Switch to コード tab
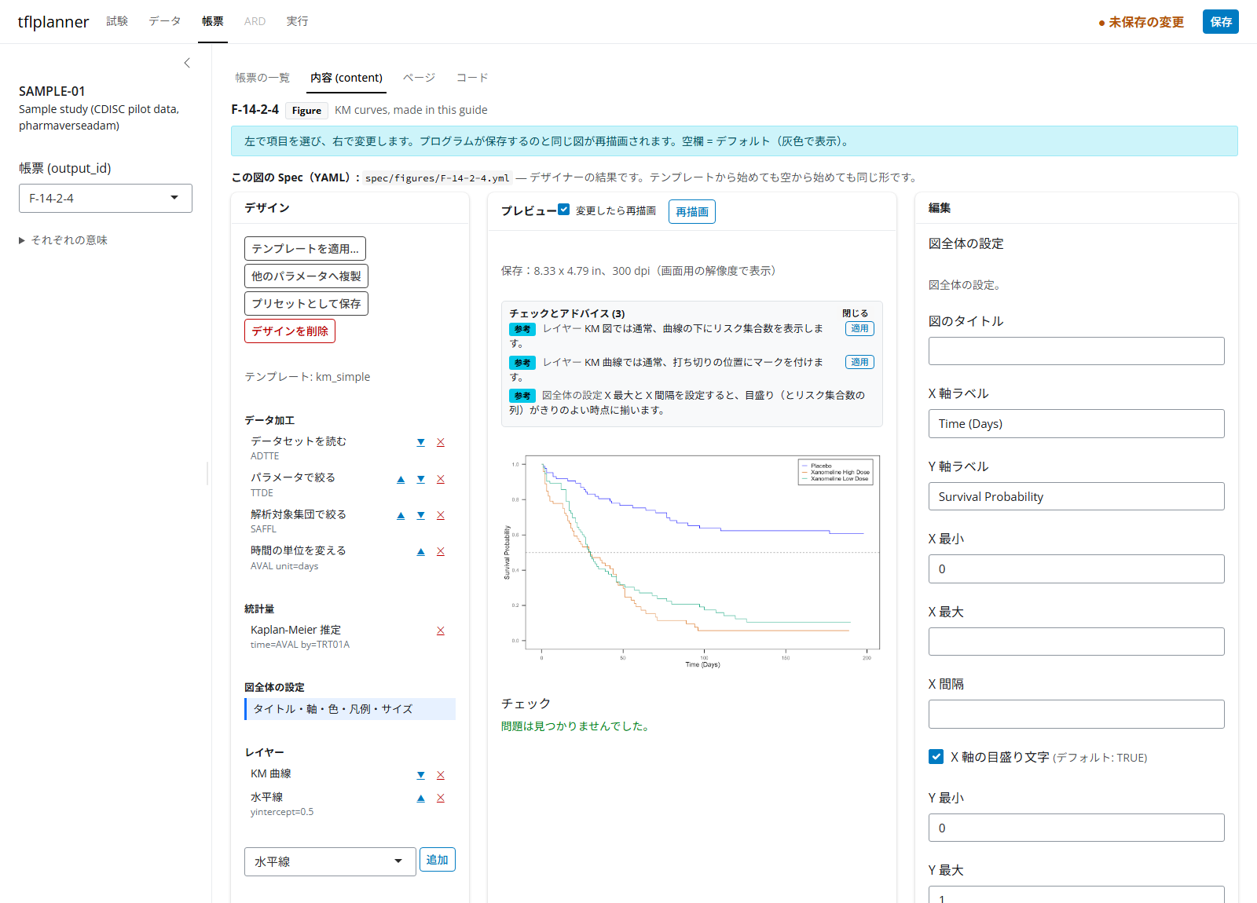This screenshot has height=903, width=1257. (472, 78)
